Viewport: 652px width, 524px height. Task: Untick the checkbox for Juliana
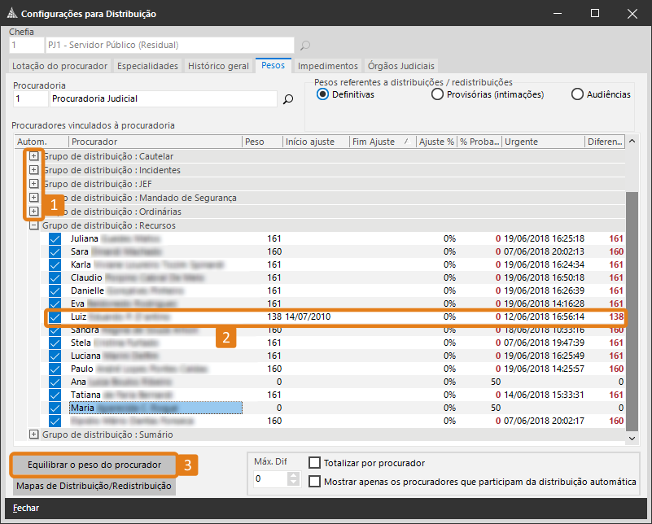pos(55,239)
